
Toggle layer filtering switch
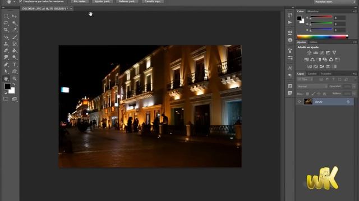pos(355,79)
